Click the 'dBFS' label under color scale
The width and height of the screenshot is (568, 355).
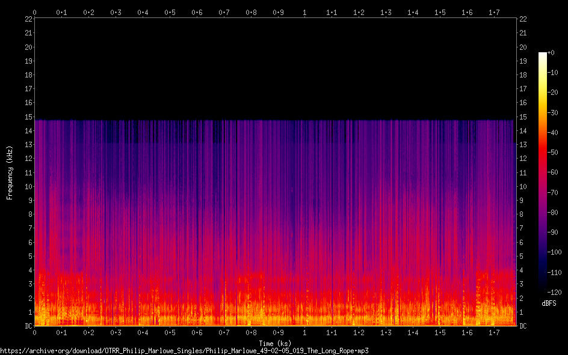pyautogui.click(x=549, y=303)
